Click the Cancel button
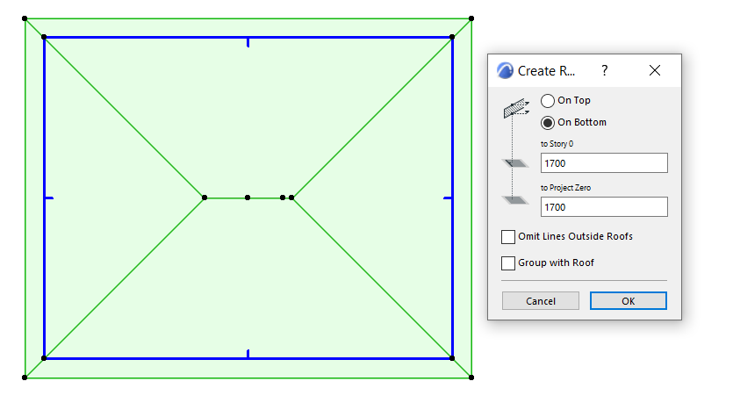 (x=541, y=301)
